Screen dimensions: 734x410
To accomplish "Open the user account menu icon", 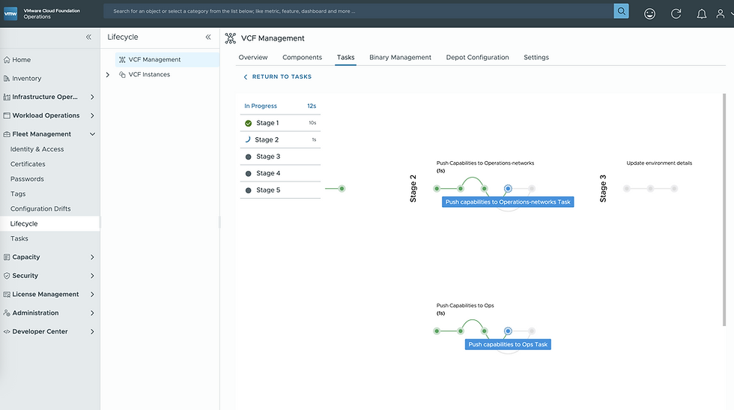I will (x=721, y=14).
